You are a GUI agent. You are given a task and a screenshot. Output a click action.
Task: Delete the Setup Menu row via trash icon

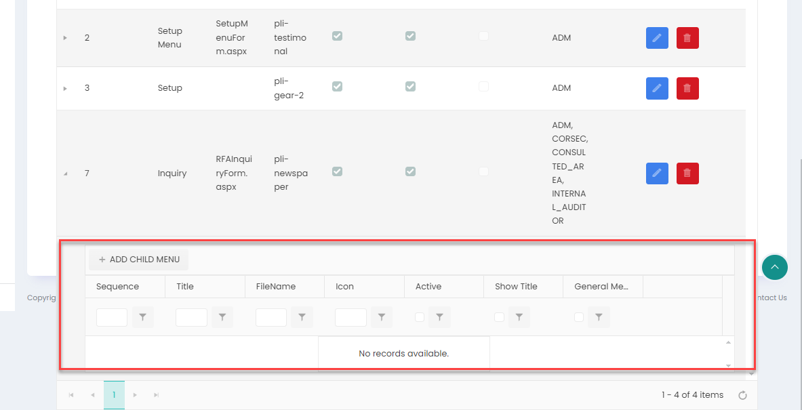687,38
